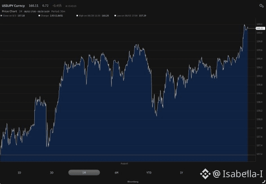
Task: Click the 'USDJPY Curncy' ticker title
Action: tap(13, 6)
